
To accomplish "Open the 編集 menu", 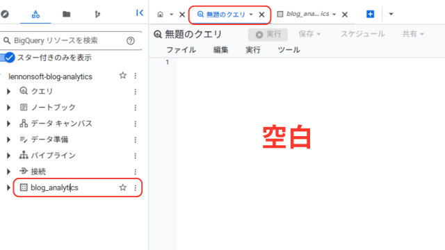I will pyautogui.click(x=221, y=50).
